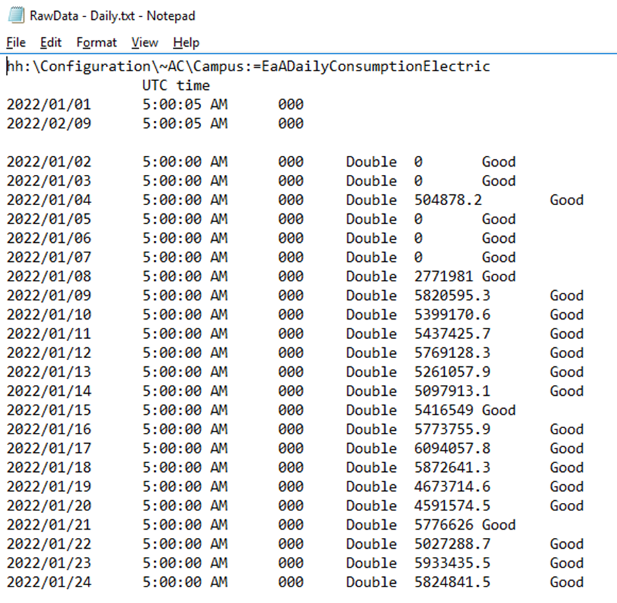The height and width of the screenshot is (603, 617).
Task: Click the value 5416549
Action: tap(443, 410)
